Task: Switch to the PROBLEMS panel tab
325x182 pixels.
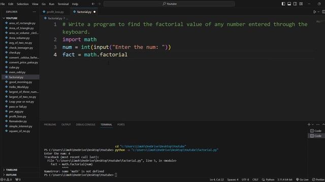Action: [x=50, y=124]
